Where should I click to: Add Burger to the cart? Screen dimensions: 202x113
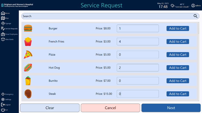[177, 28]
